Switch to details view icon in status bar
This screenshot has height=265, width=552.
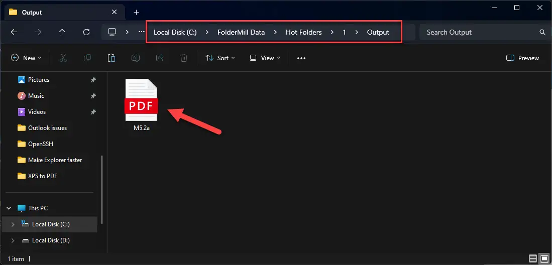tap(533, 259)
